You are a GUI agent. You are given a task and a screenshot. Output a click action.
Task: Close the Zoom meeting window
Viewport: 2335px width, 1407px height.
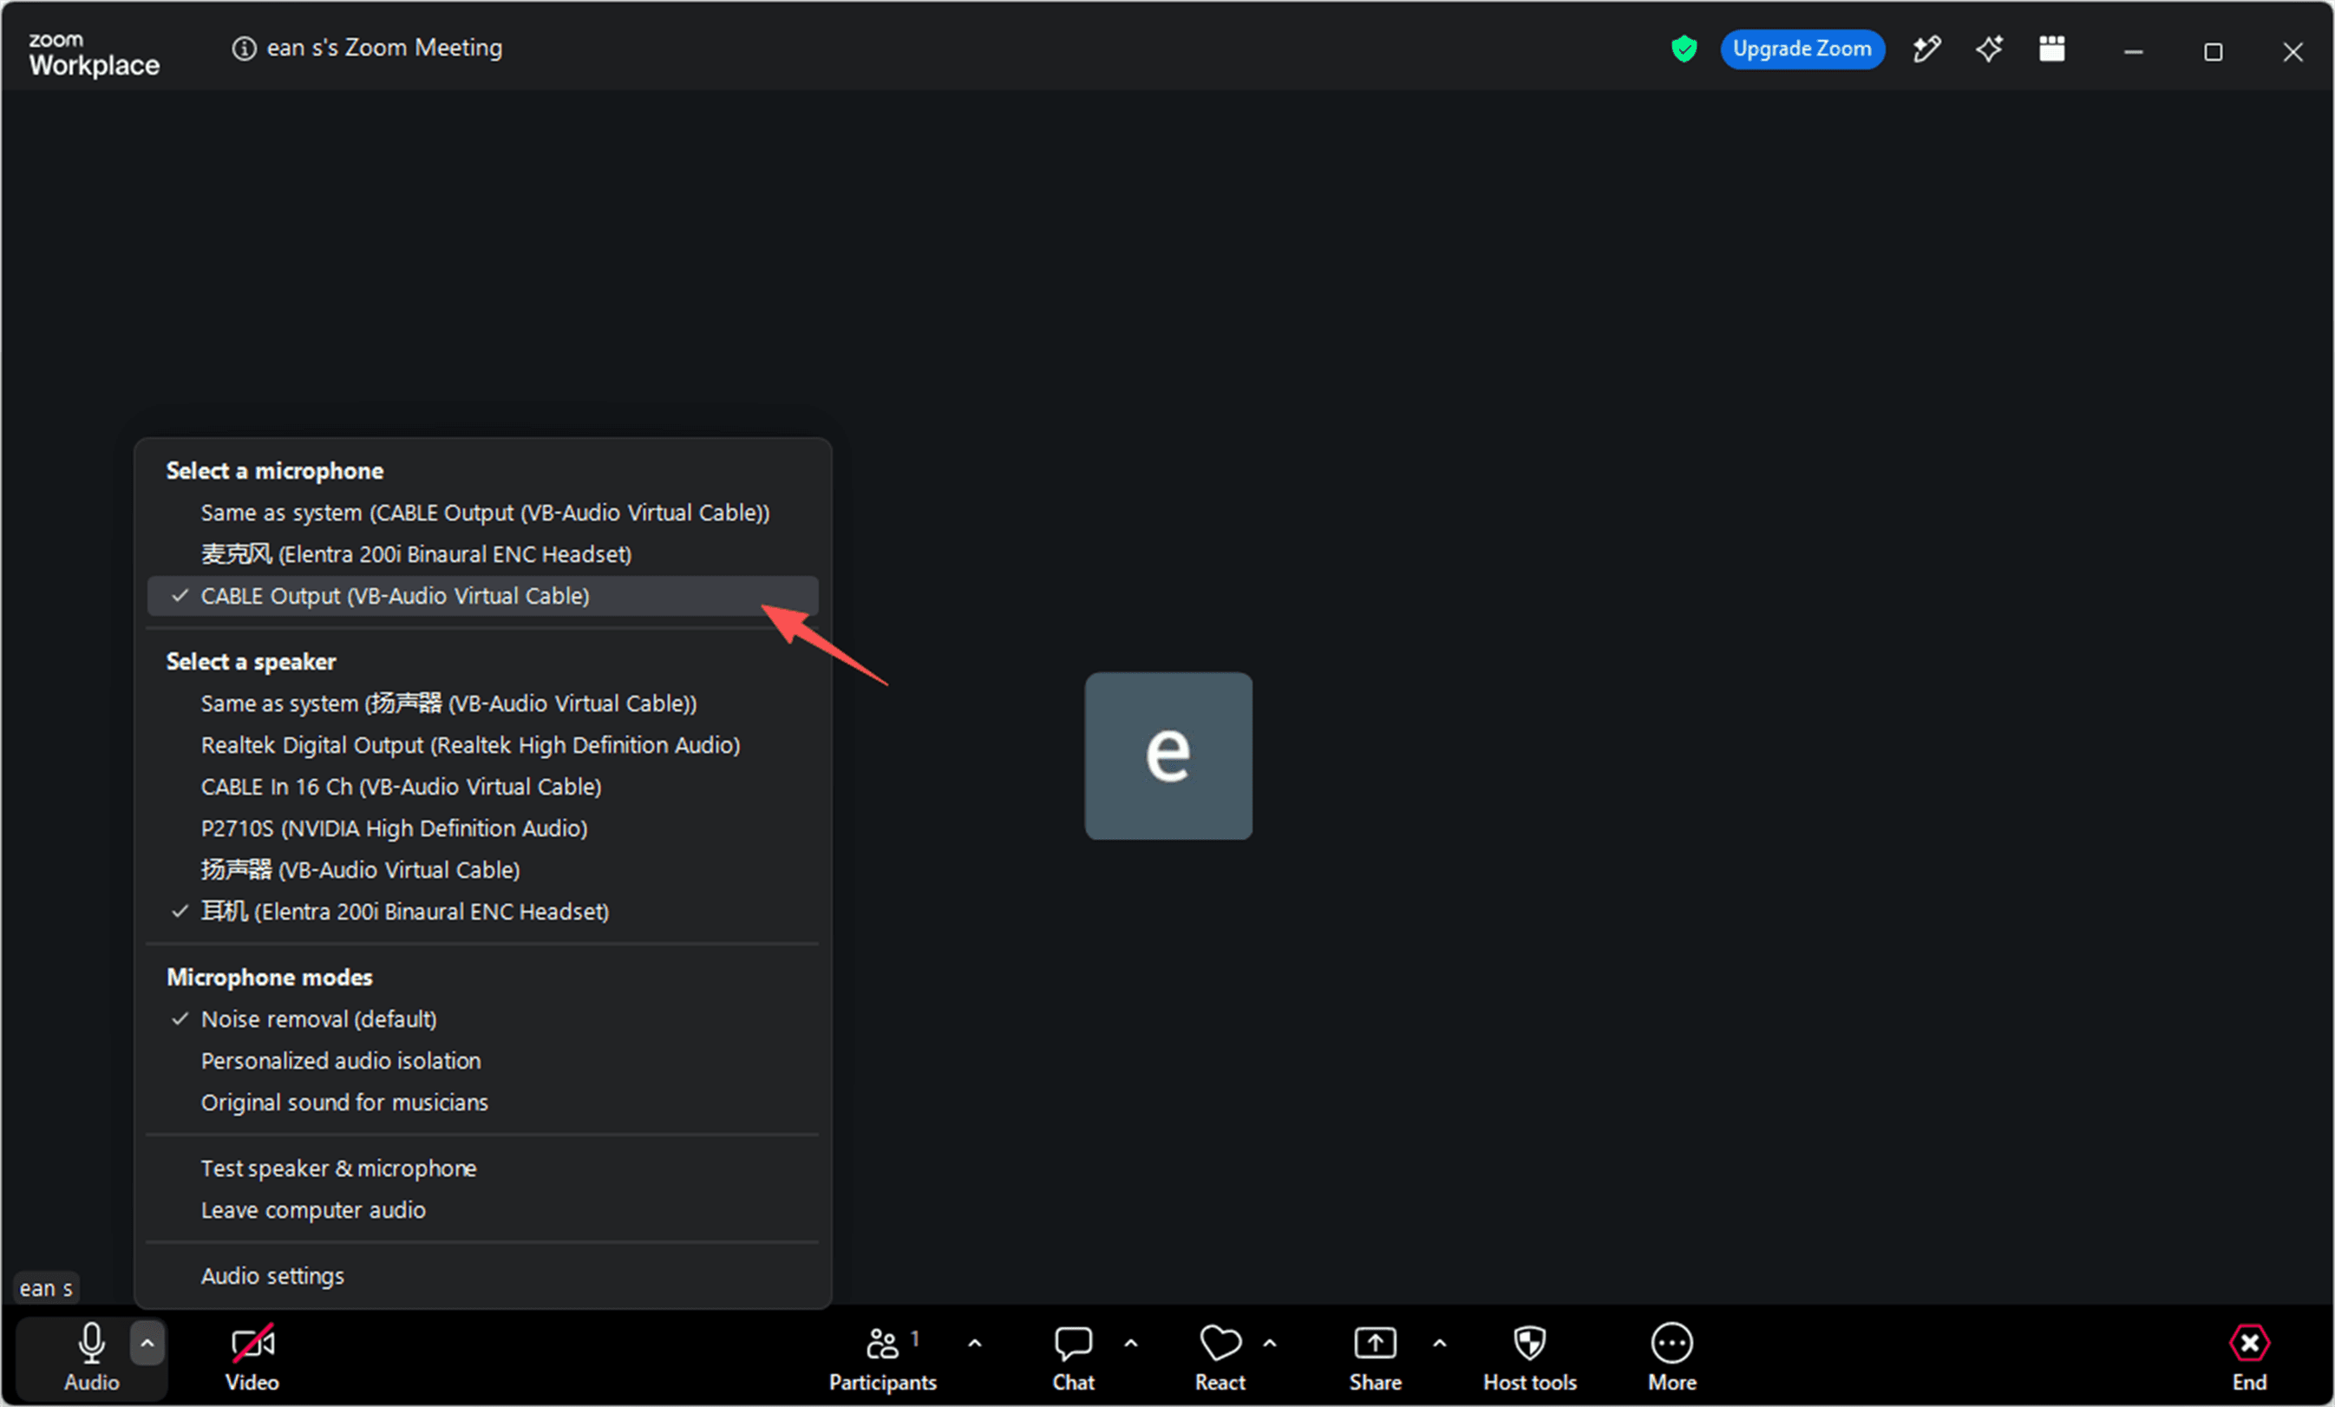coord(2292,52)
